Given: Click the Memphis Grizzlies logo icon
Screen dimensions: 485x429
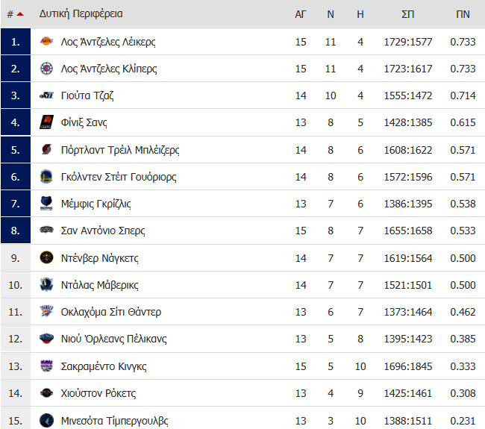Looking at the screenshot, I should click(x=46, y=204).
